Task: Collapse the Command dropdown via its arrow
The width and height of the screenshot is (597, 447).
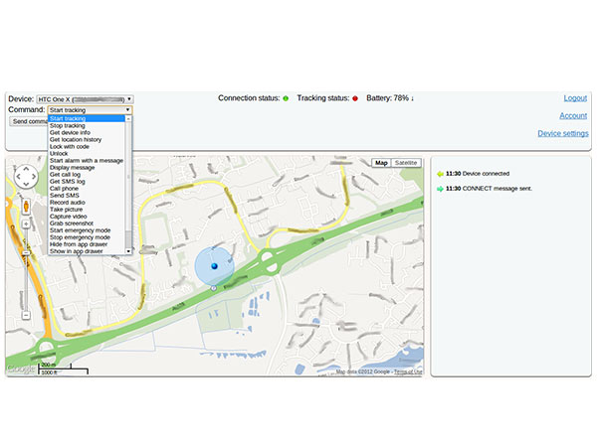Action: (127, 110)
